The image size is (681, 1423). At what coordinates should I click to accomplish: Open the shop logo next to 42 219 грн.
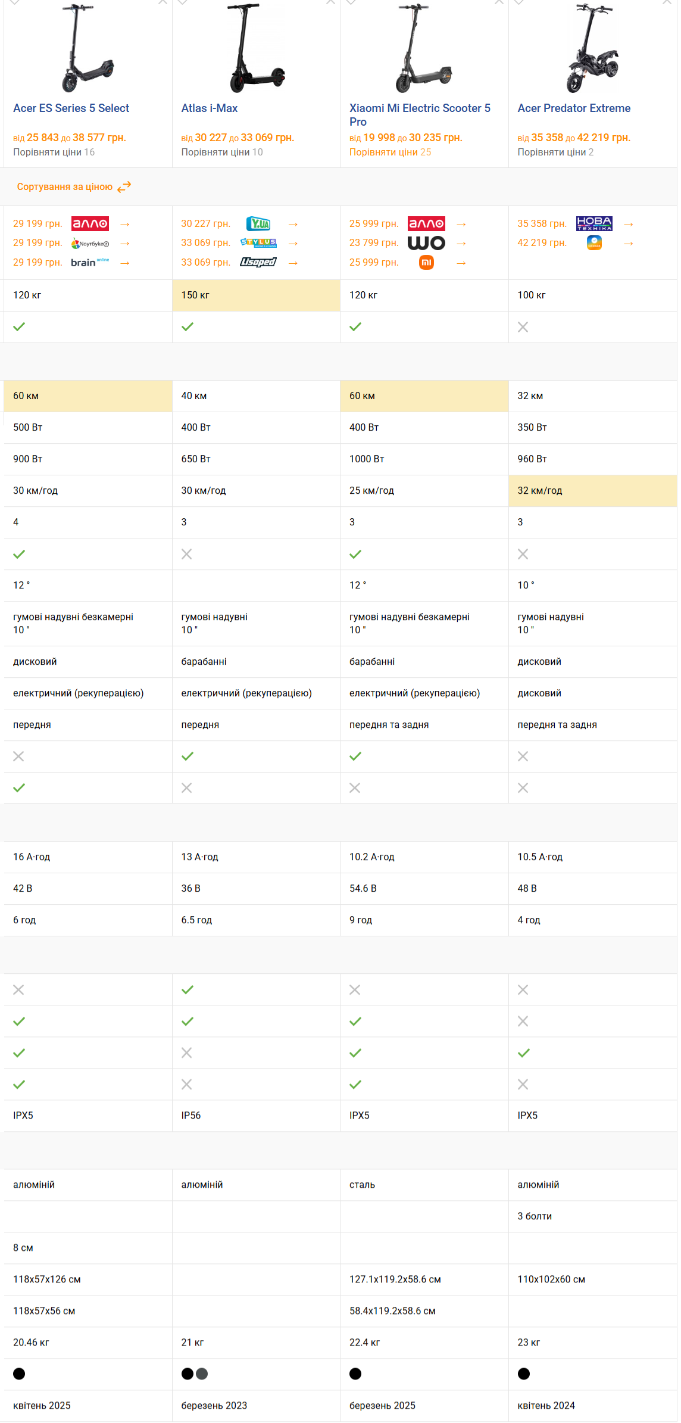pyautogui.click(x=594, y=243)
